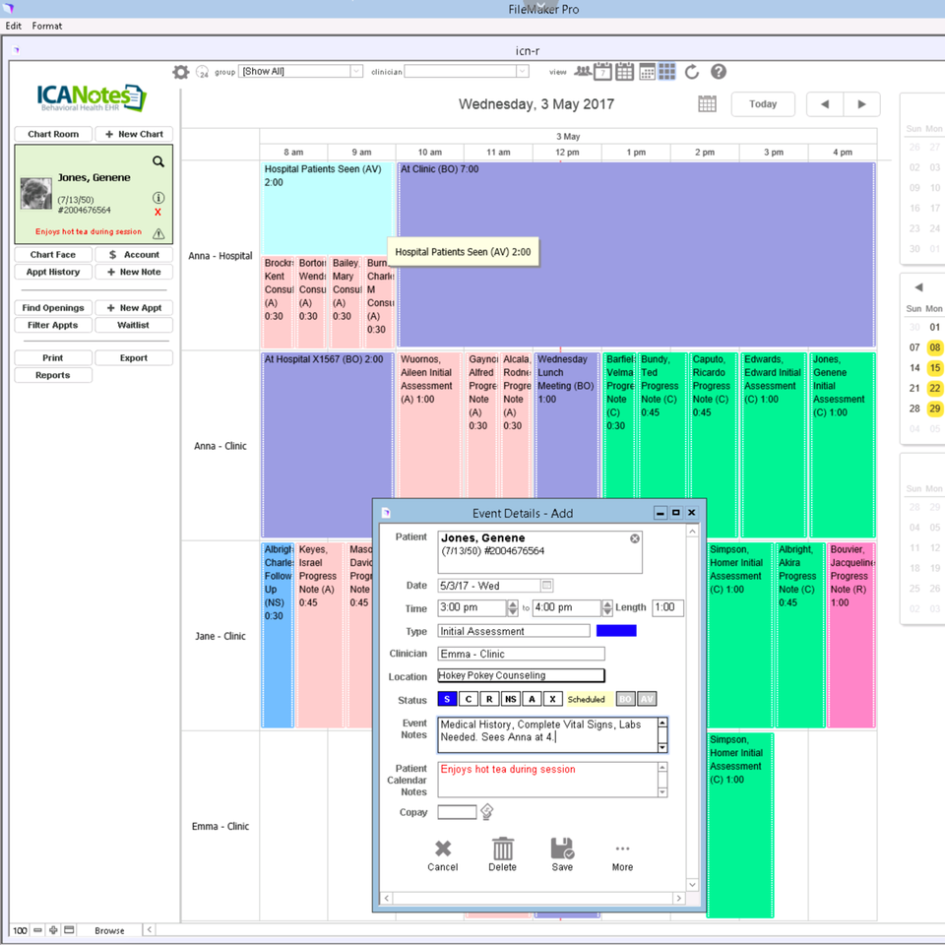Adjust the end time 4:00 pm stepper
The height and width of the screenshot is (945, 945).
(607, 607)
